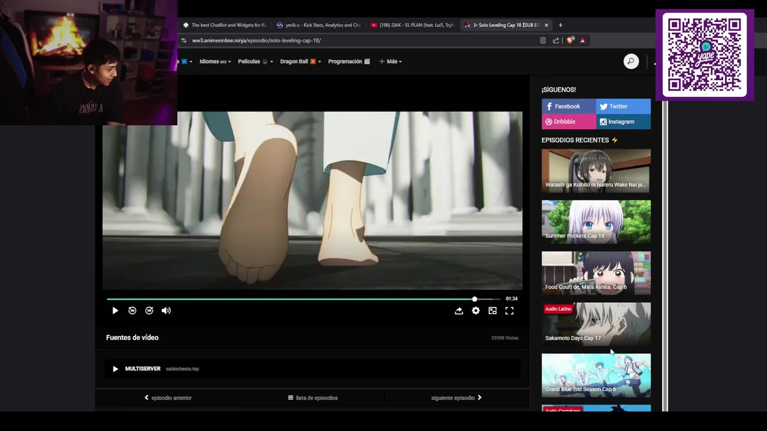This screenshot has width=767, height=431.
Task: Toggle reader mode icon in address bar
Action: tap(543, 40)
